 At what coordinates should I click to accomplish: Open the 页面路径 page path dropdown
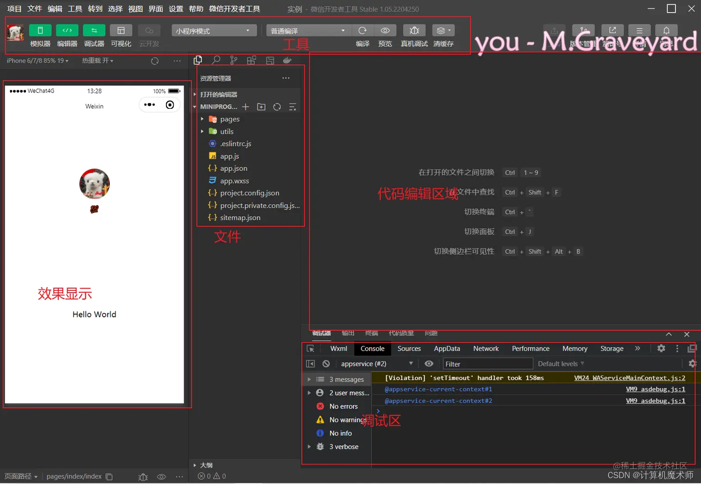tap(21, 476)
